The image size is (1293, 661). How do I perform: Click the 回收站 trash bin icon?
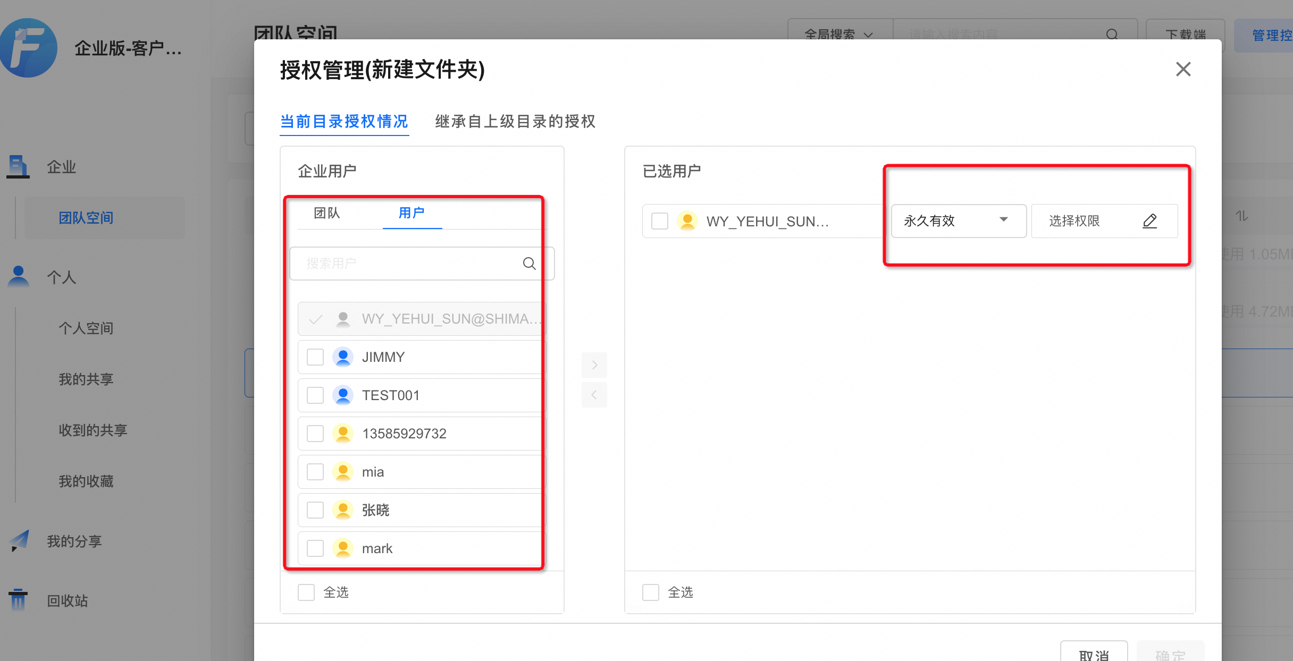(x=18, y=600)
